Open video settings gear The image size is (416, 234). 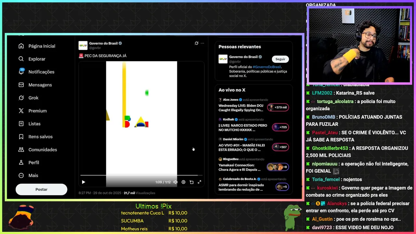[x=183, y=182]
